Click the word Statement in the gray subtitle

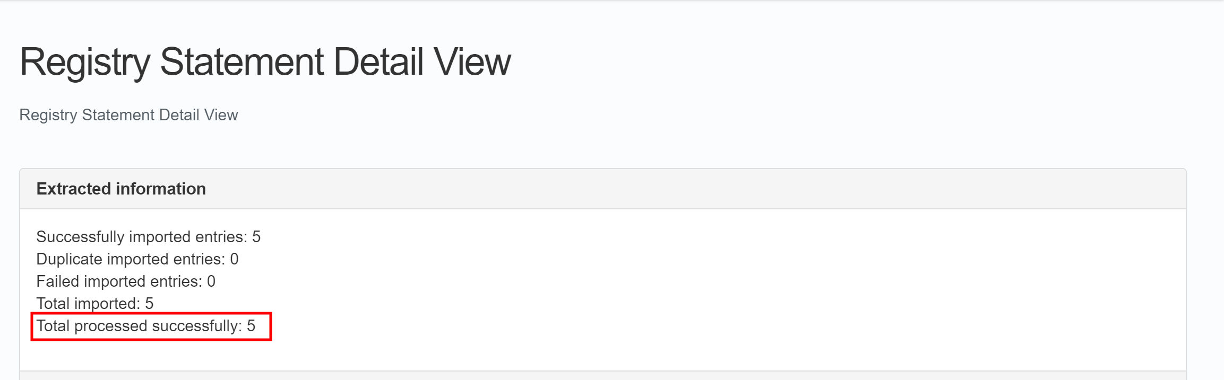[x=114, y=115]
